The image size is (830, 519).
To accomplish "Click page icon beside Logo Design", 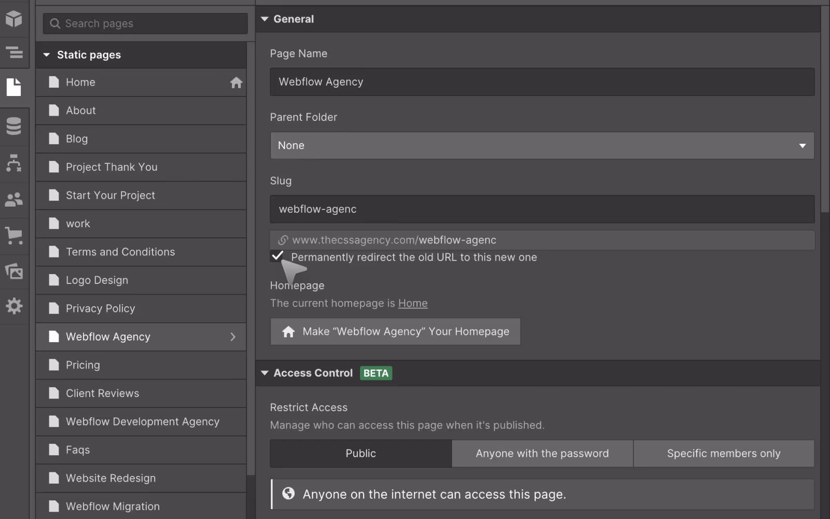I will pos(54,280).
